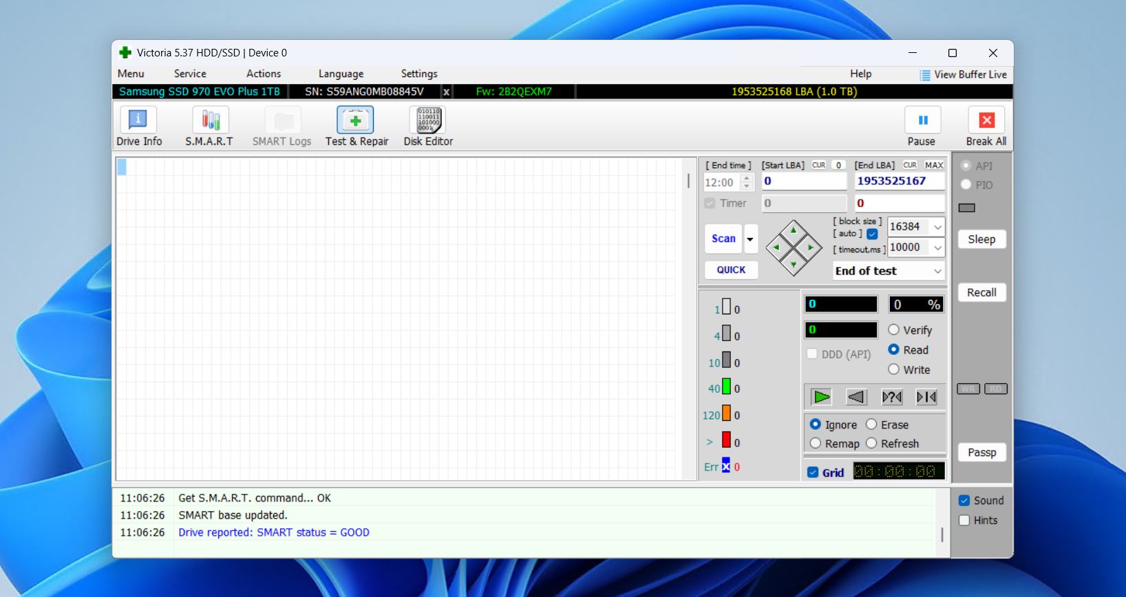Click the reverse scan arrow button
Image resolution: width=1126 pixels, height=597 pixels.
[x=856, y=397]
